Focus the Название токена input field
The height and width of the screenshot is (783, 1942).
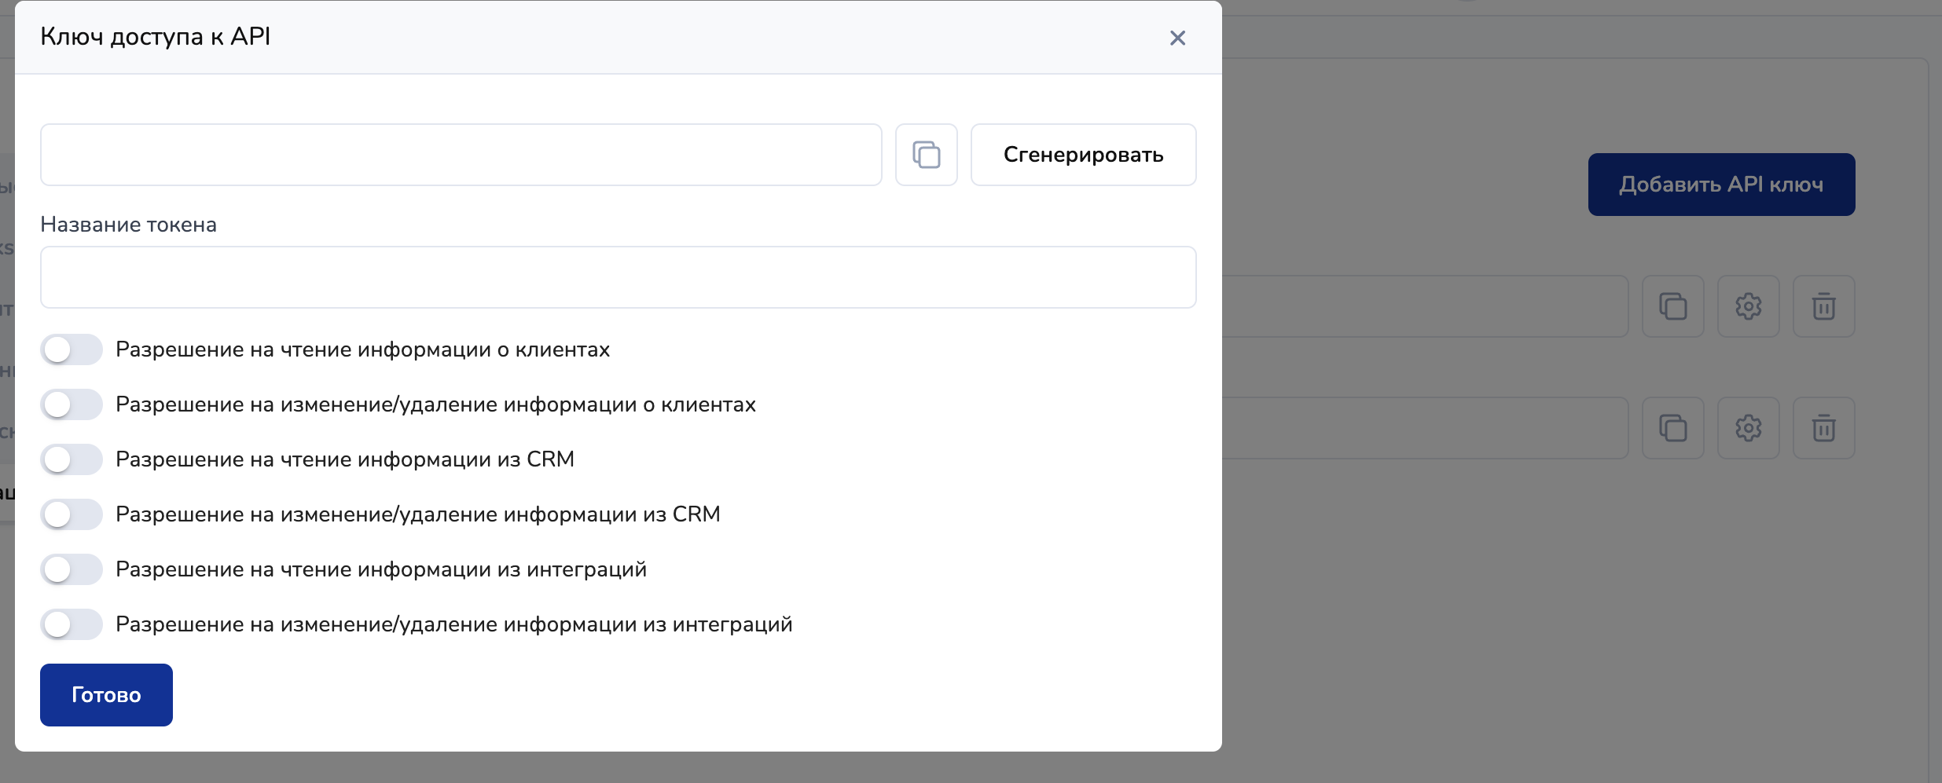point(618,277)
